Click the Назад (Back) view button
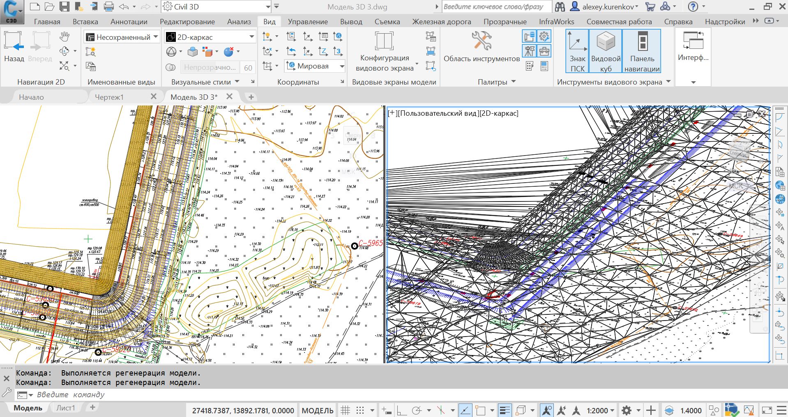The width and height of the screenshot is (788, 417). click(x=14, y=46)
